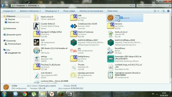172x97 pixels.
Task: Open Локальный диск in navigation pane
Action: 14,44
